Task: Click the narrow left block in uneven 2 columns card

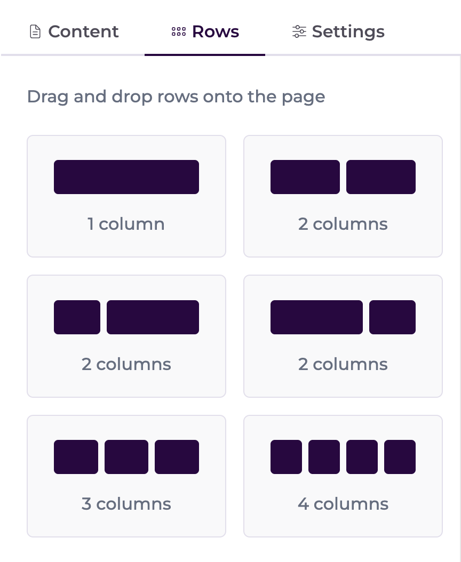Action: [x=77, y=317]
